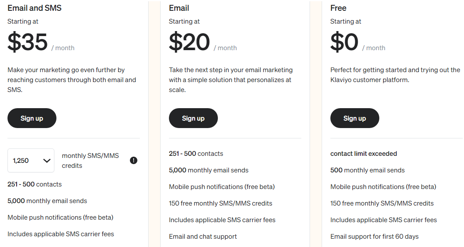Sign up for the Free plan

point(354,118)
